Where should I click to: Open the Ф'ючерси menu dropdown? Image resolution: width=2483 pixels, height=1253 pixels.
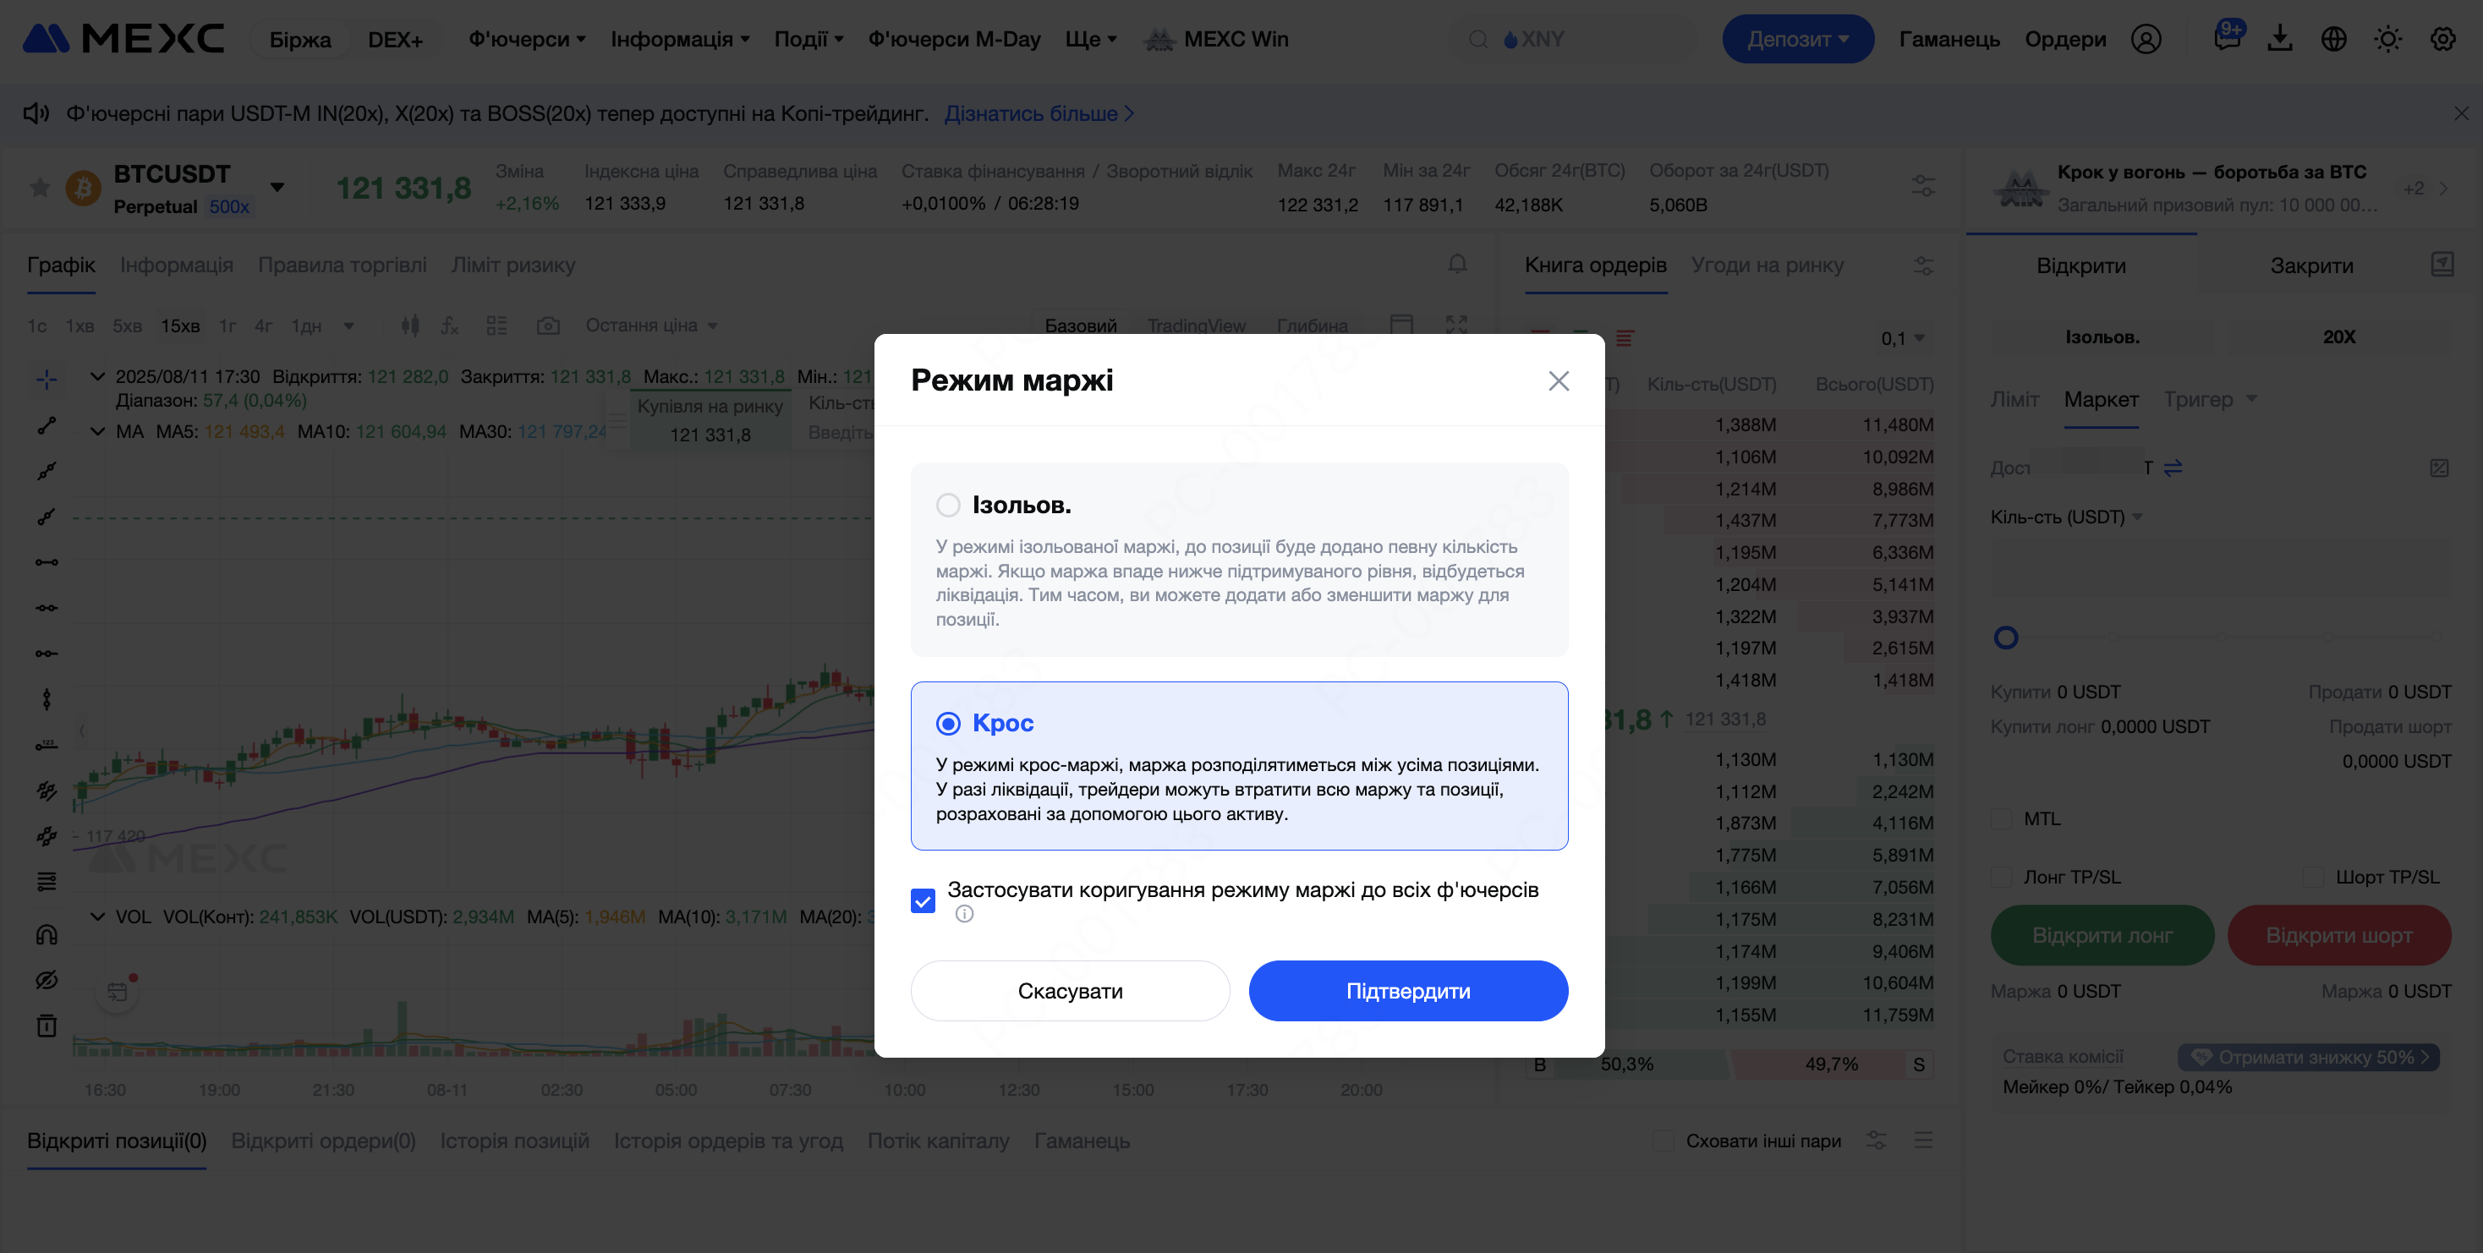point(526,40)
